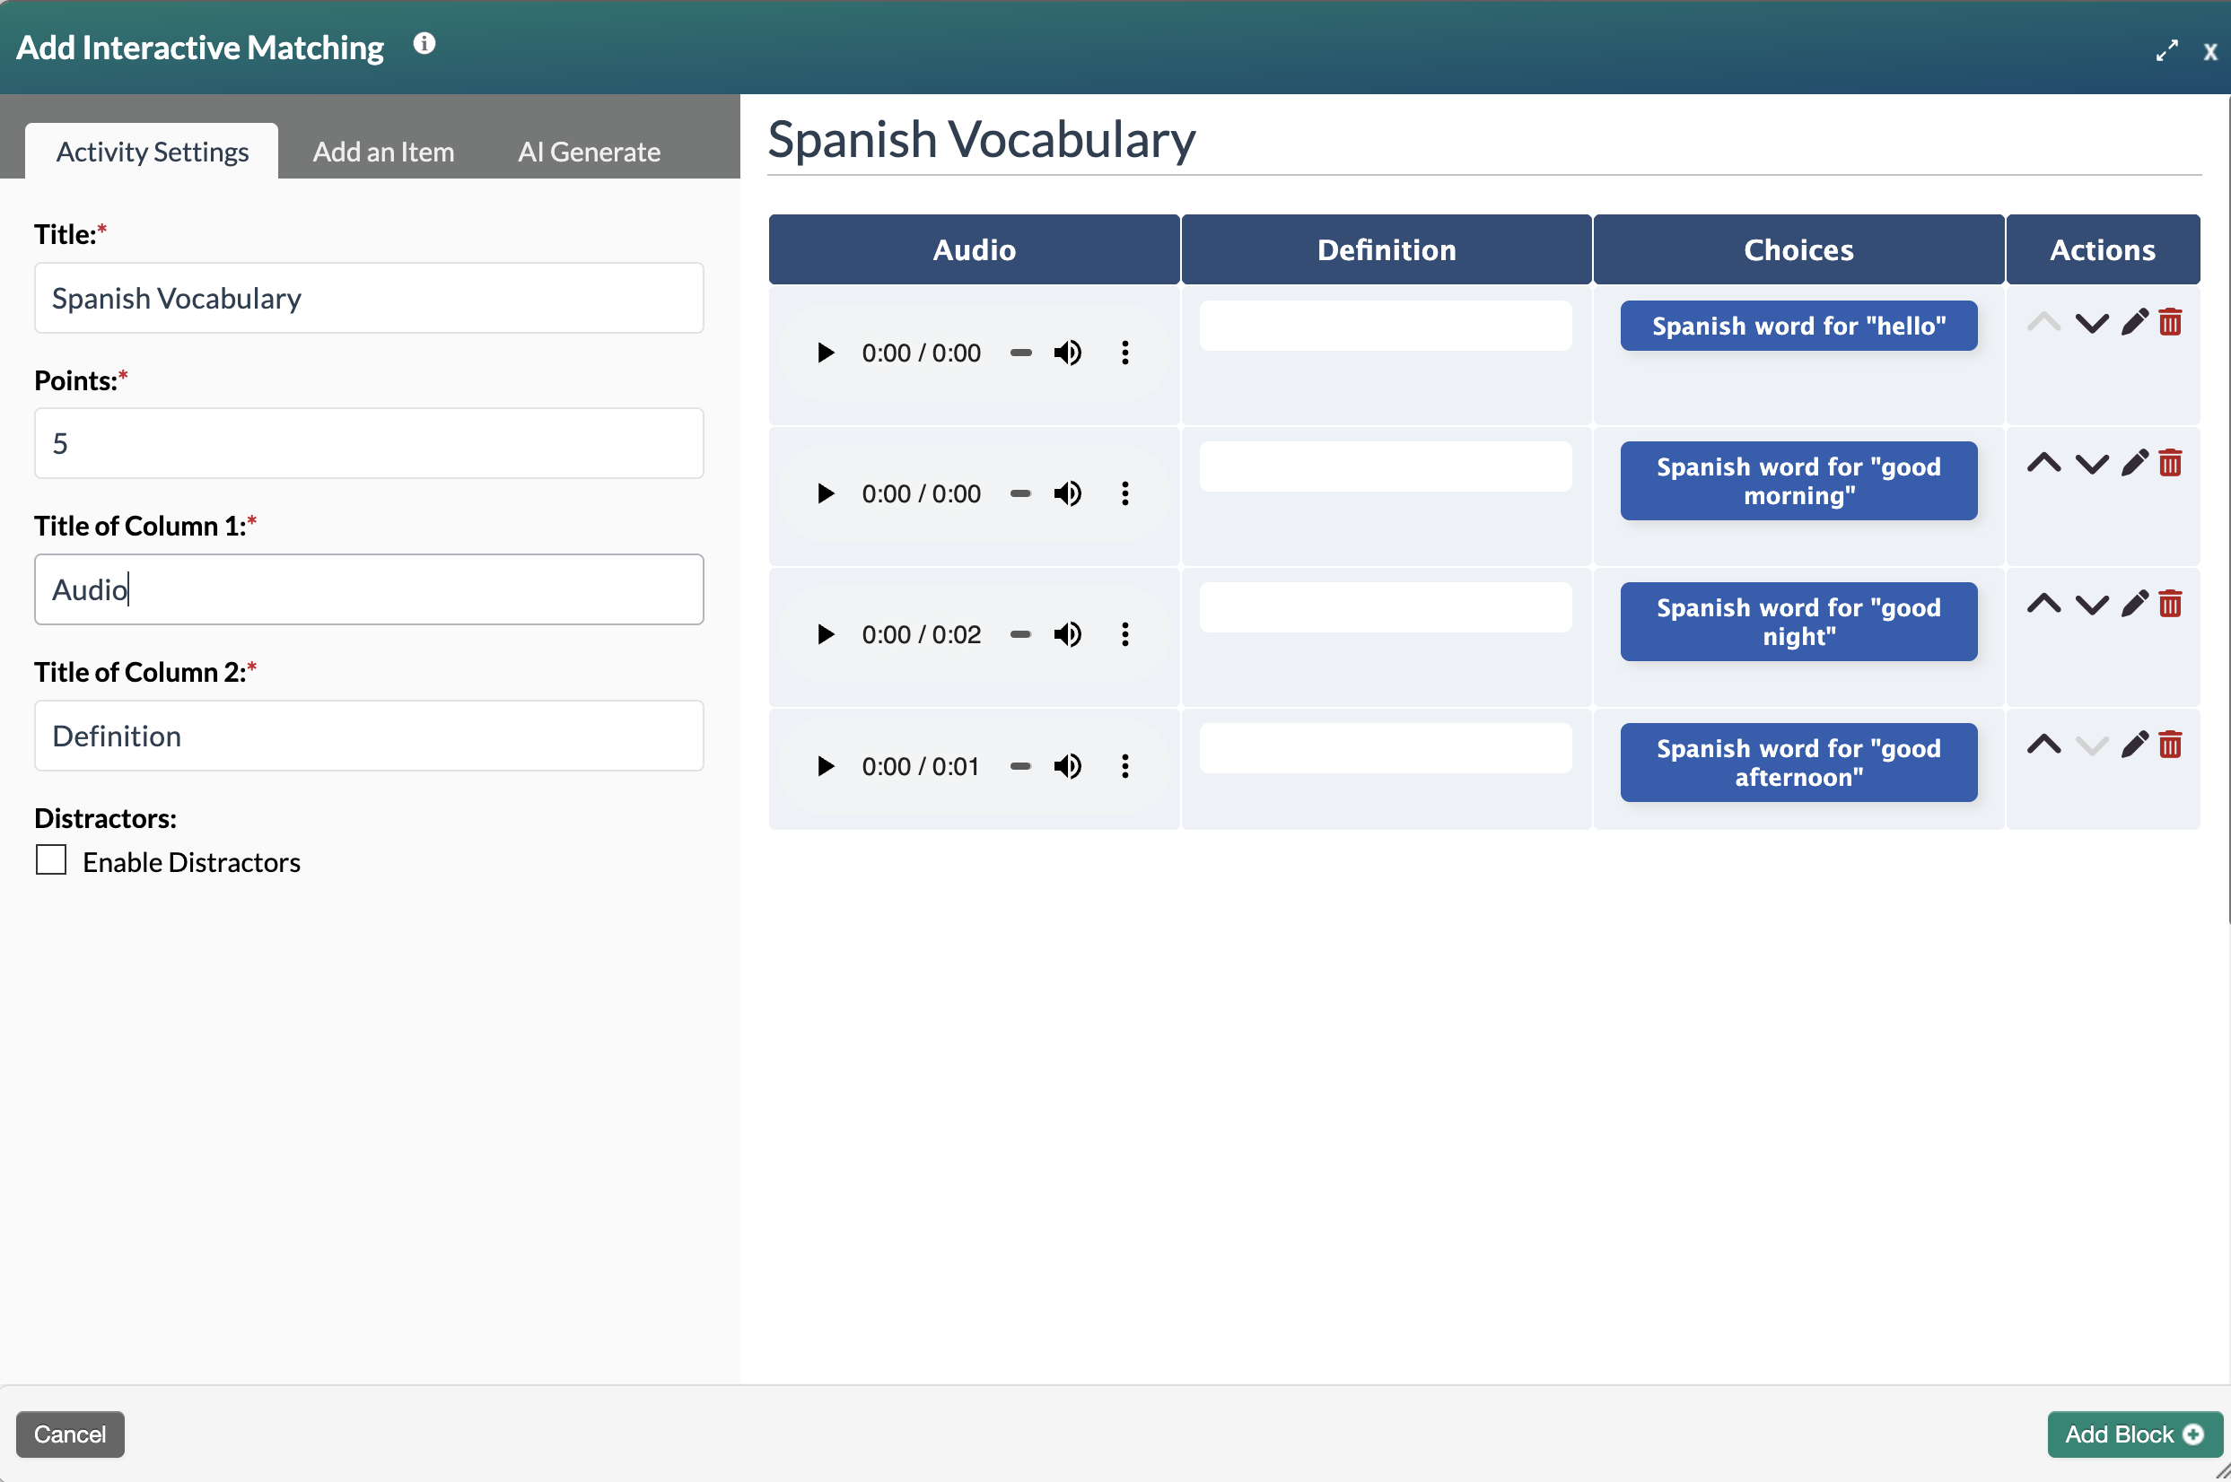The height and width of the screenshot is (1482, 2231).
Task: Cancel the activity setup
Action: click(69, 1434)
